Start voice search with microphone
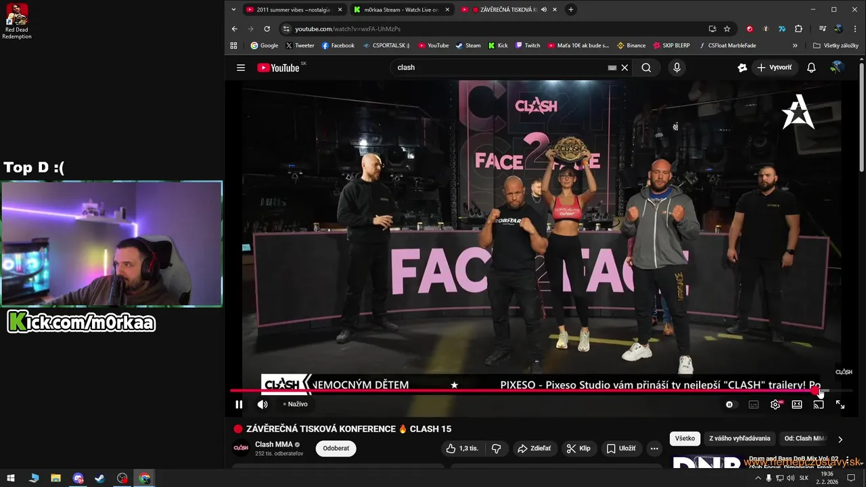This screenshot has width=866, height=487. coord(677,68)
